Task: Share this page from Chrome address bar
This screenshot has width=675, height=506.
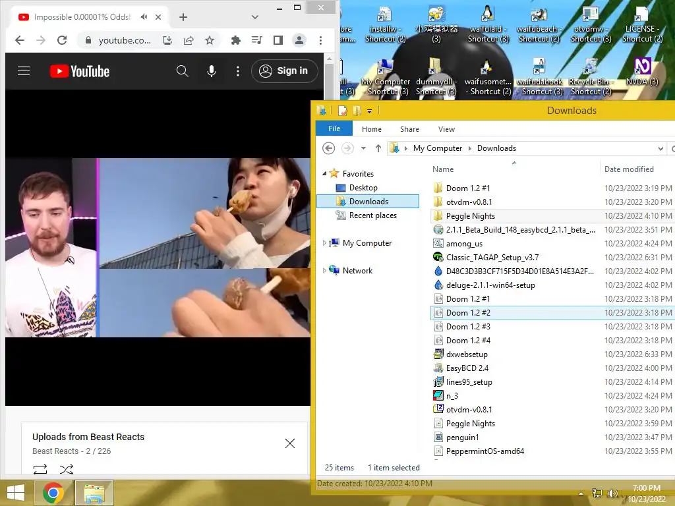Action: point(189,40)
